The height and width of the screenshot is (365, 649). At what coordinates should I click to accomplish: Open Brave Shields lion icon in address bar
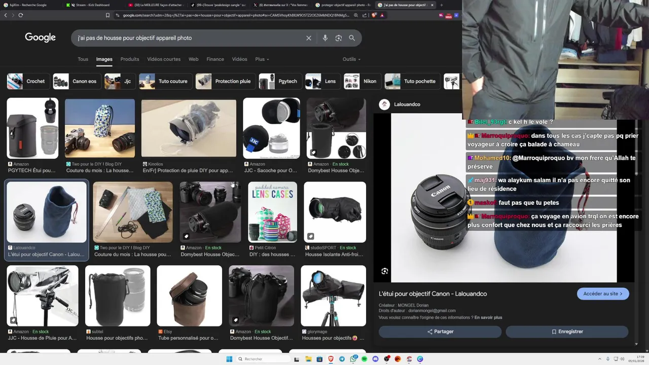coord(374,15)
